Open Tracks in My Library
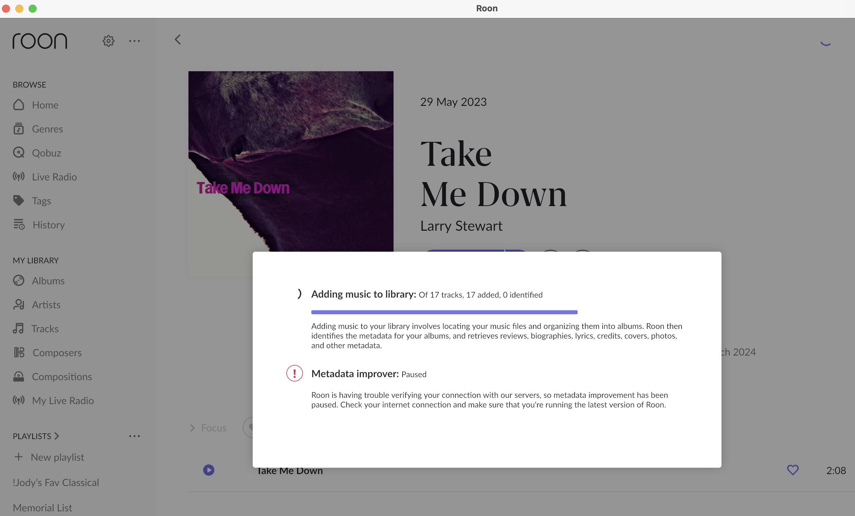855x516 pixels. coord(45,328)
